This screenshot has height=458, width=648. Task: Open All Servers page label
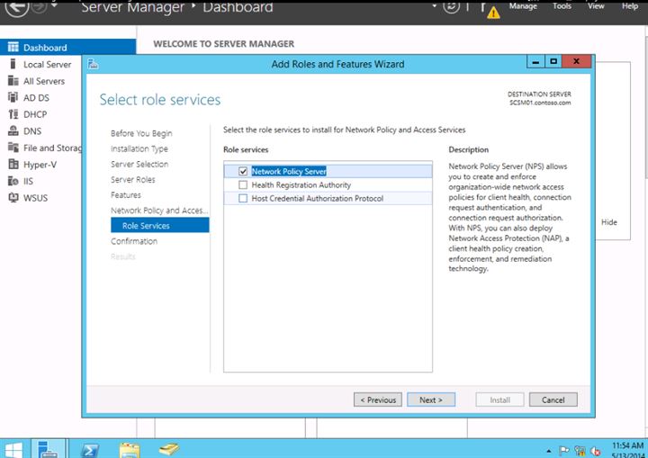44,81
